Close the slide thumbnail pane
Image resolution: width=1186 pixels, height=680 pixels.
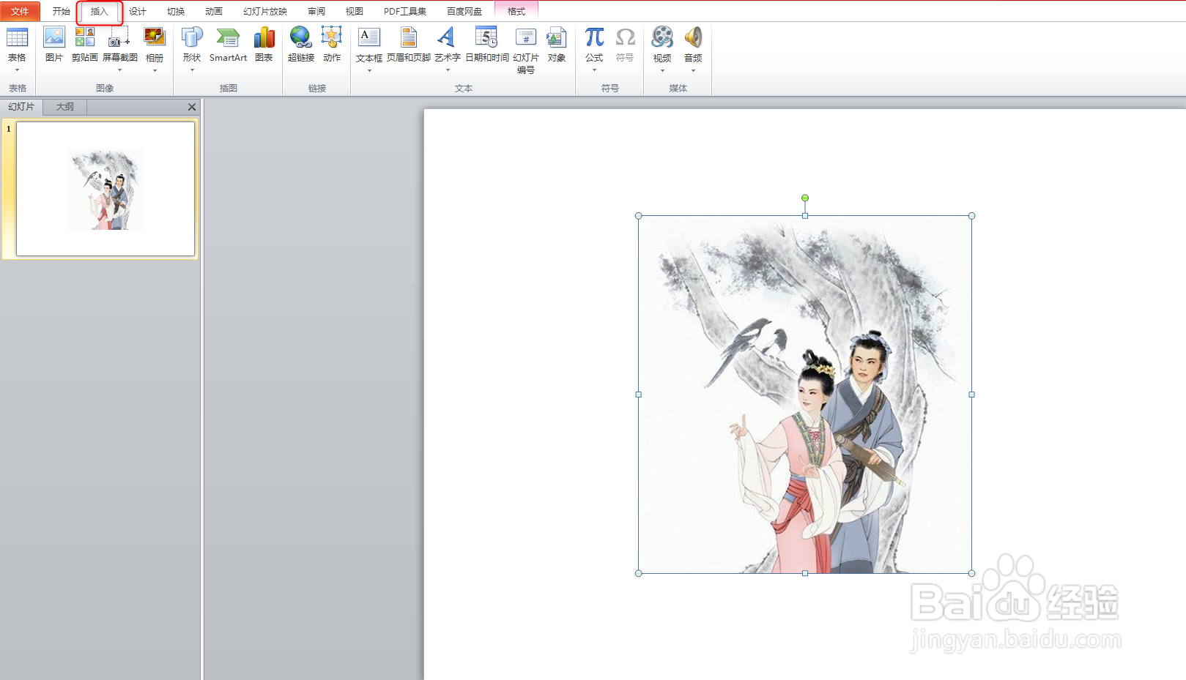click(x=192, y=107)
